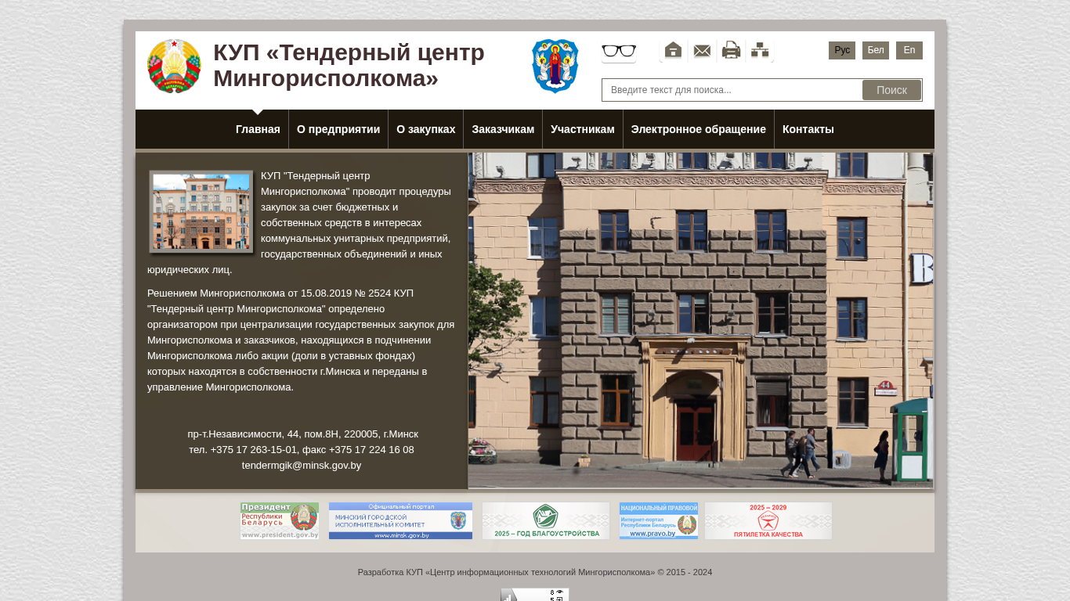Click the Belarus national emblem logo
This screenshot has height=601, width=1070.
click(174, 67)
